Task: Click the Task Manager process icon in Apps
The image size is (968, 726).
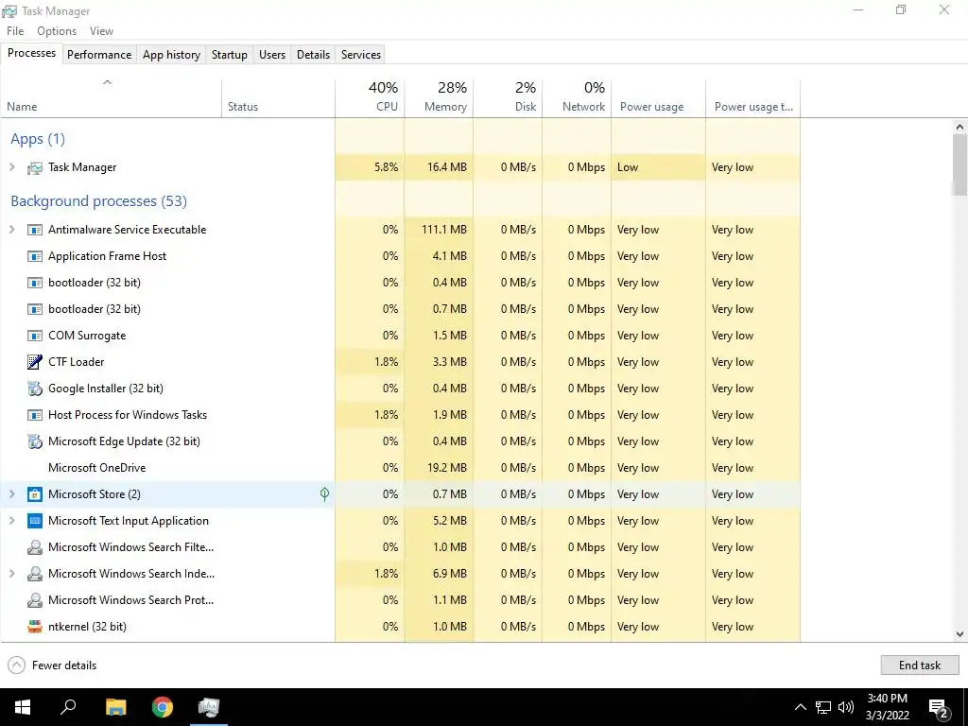Action: click(x=35, y=167)
